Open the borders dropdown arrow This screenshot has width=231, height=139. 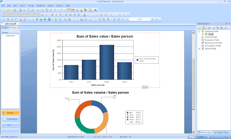(94, 15)
